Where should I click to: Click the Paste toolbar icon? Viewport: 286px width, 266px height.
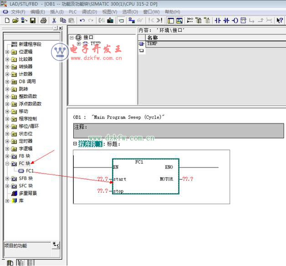click(x=71, y=20)
